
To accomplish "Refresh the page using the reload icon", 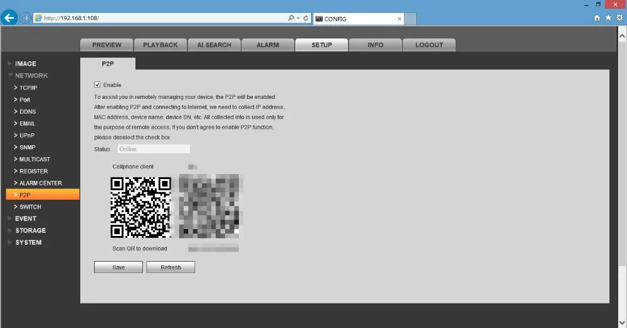I will click(306, 18).
